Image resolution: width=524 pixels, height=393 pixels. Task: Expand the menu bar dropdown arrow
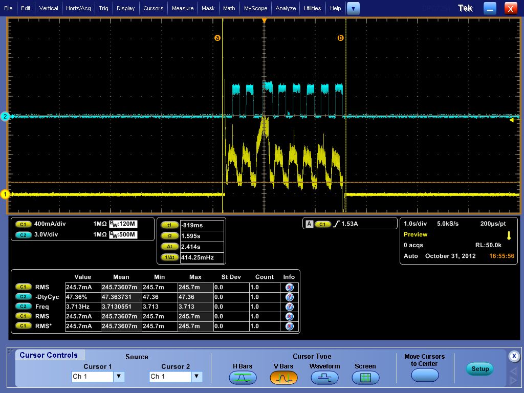click(x=353, y=8)
